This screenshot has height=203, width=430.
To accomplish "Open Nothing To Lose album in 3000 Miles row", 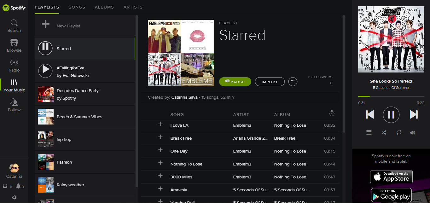I will coord(290,177).
